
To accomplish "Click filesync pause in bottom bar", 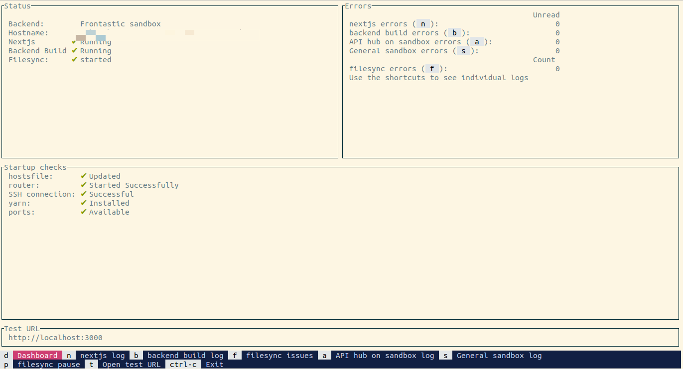I will [49, 365].
